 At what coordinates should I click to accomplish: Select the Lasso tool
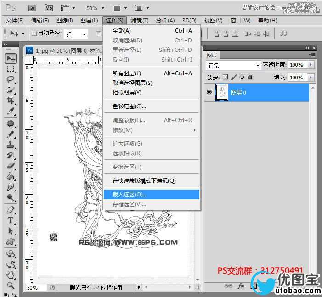(x=11, y=79)
